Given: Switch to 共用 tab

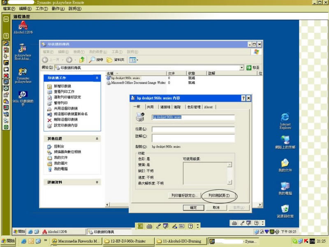Looking at the screenshot, I should click(x=150, y=107).
